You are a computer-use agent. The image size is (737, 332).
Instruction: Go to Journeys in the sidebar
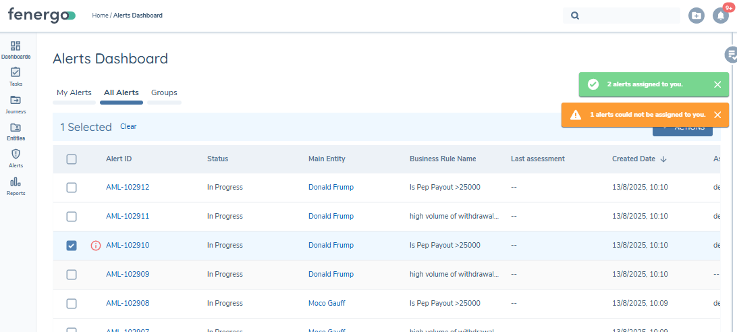(x=16, y=104)
